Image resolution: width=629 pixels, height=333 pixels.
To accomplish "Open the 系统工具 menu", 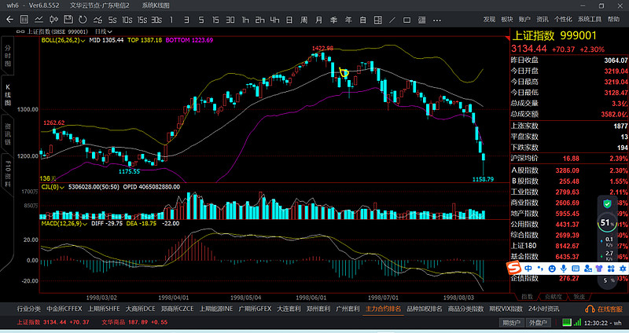I will point(590,19).
